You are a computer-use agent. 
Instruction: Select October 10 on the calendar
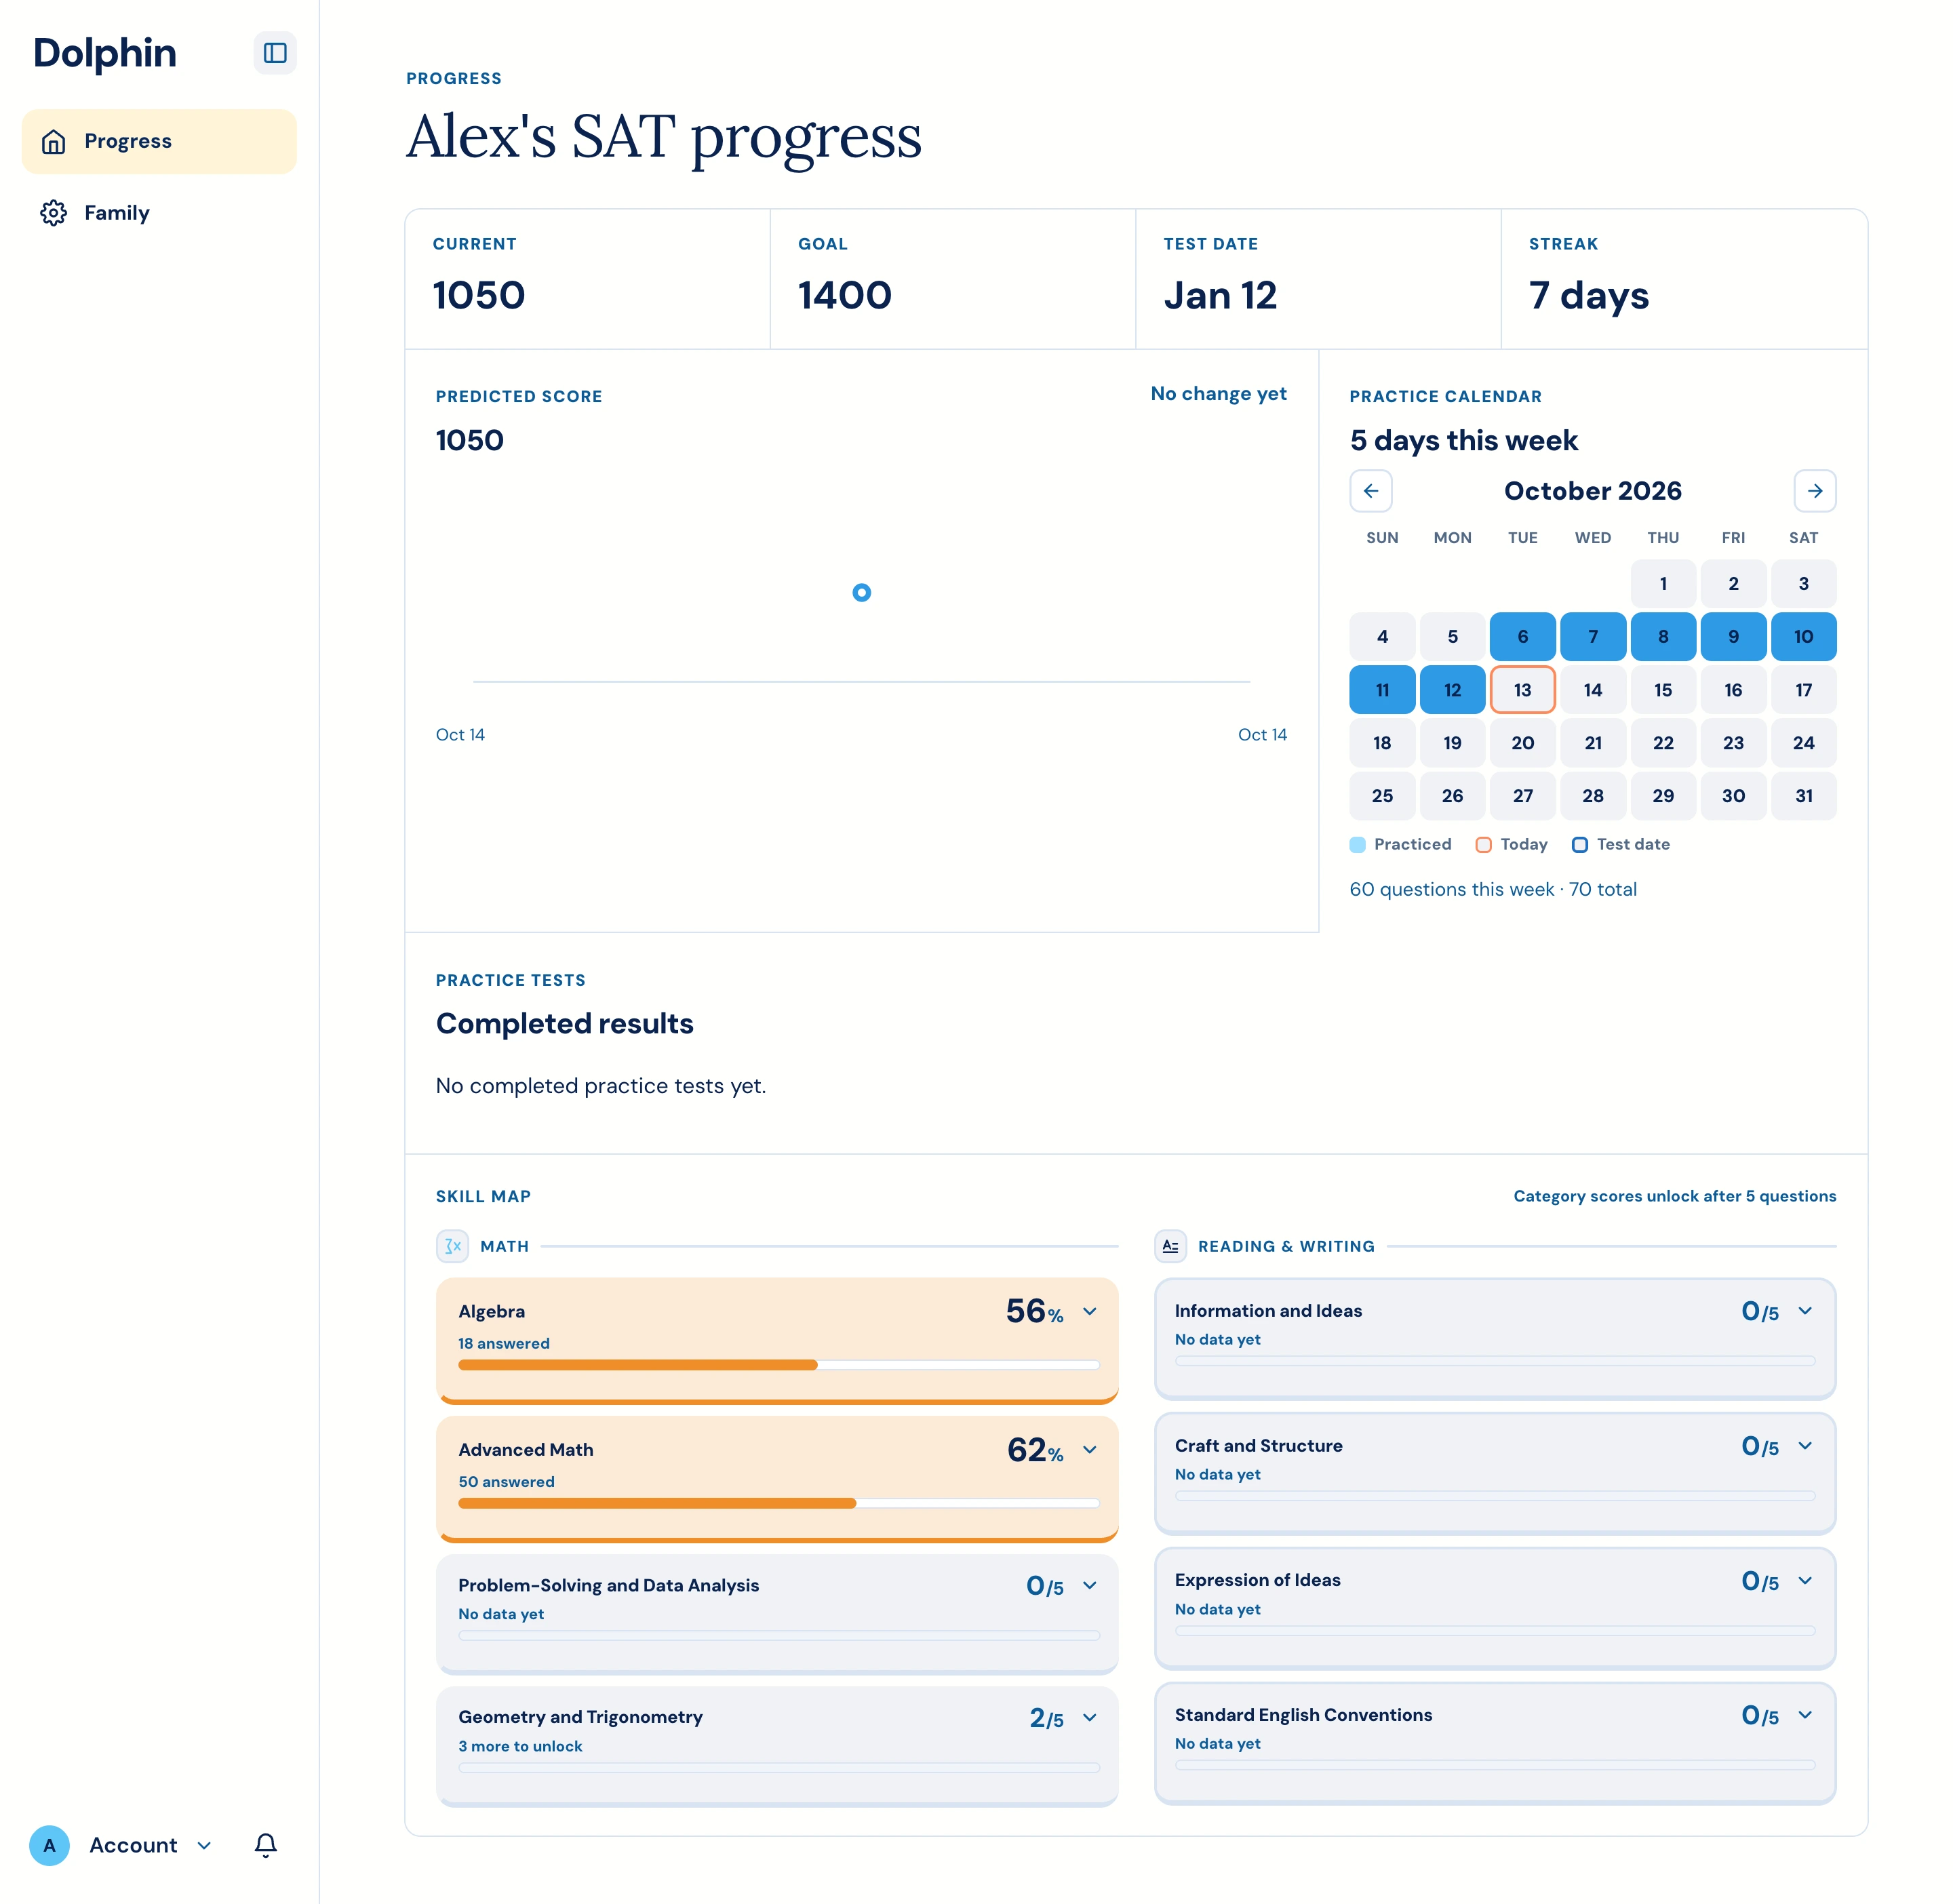(1803, 637)
